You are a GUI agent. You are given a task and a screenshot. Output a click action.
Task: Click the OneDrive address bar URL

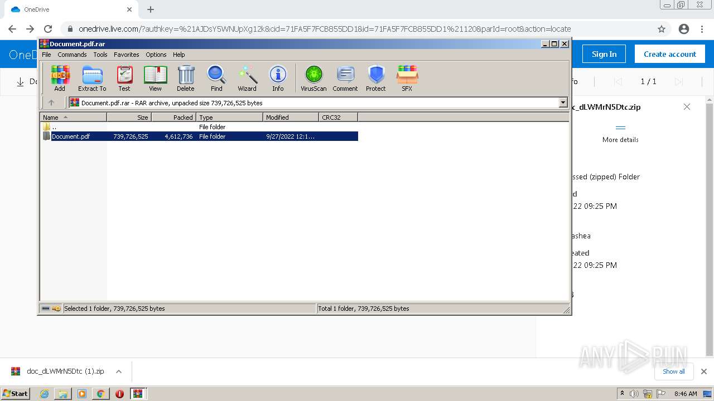(x=325, y=29)
